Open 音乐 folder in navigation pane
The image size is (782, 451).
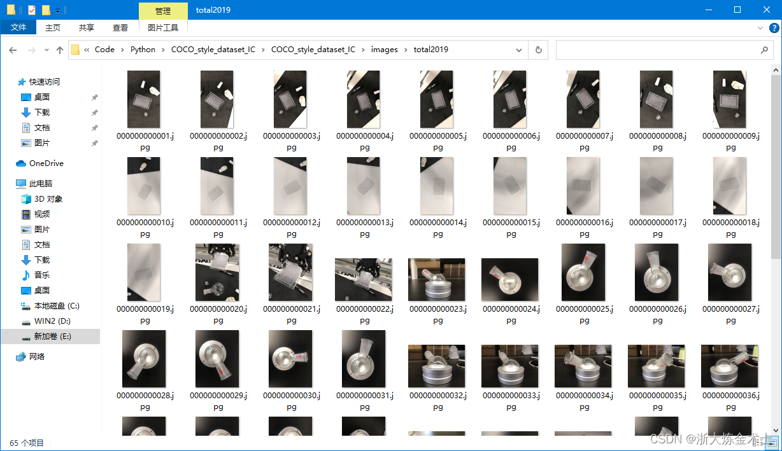[x=42, y=275]
